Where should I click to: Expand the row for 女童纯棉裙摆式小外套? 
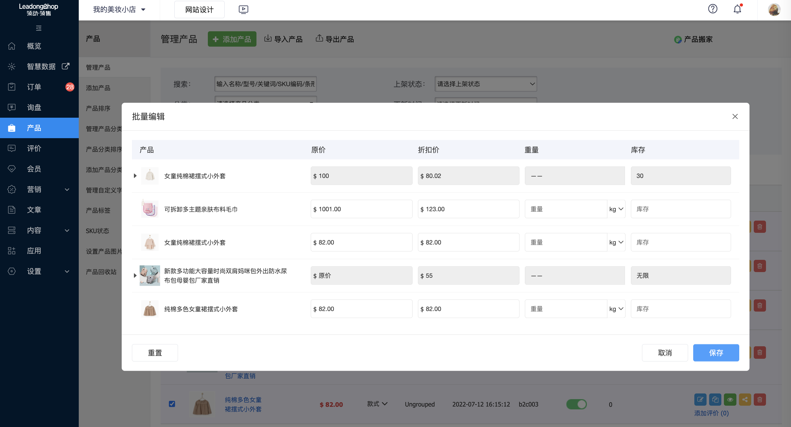click(135, 176)
